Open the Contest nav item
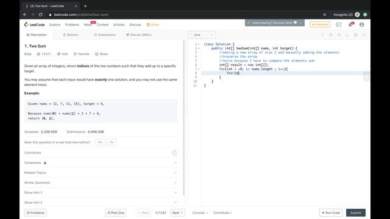390x219 pixels. 102,24
